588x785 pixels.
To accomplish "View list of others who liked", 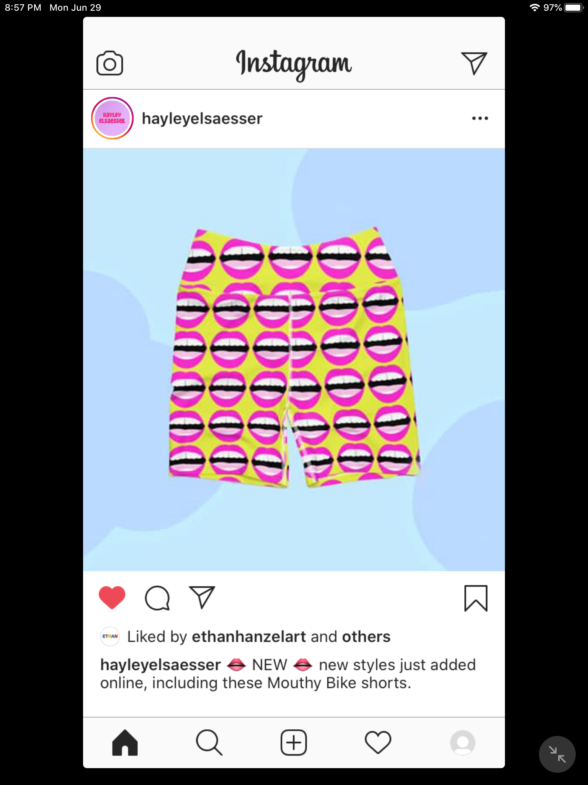I will tap(366, 637).
